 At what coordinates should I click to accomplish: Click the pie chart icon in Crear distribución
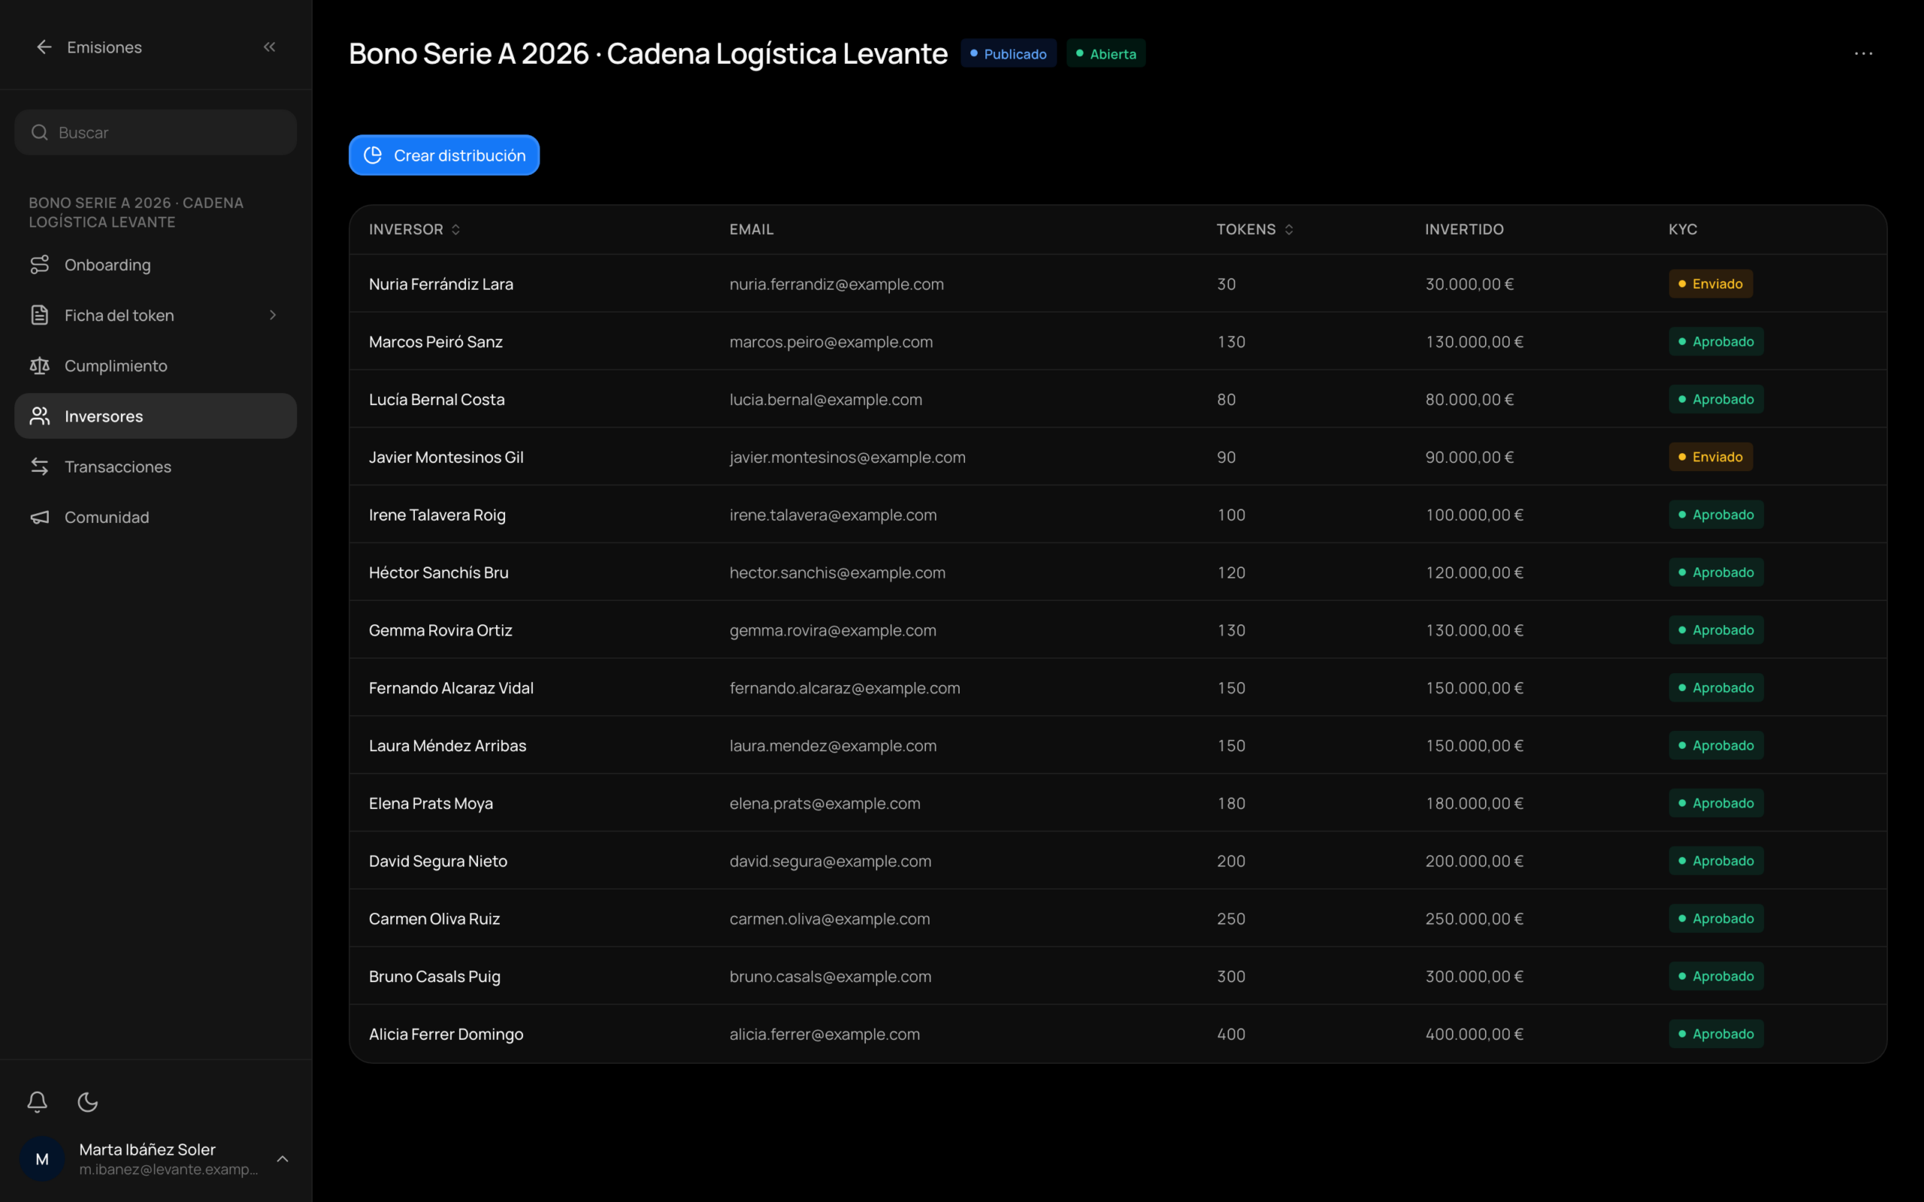coord(373,155)
